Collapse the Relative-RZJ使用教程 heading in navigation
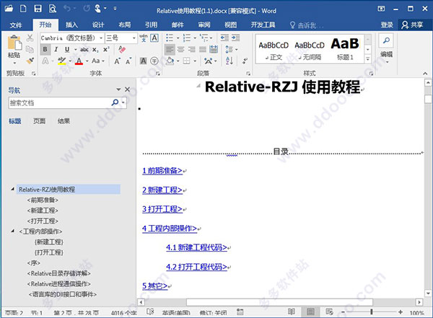Viewport: 433px width, 318px height. click(x=12, y=189)
